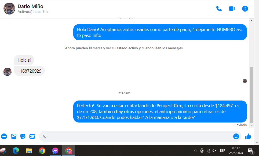Viewport: 259px width, 156px height.
Task: Open File Explorer from taskbar
Action: pyautogui.click(x=29, y=151)
